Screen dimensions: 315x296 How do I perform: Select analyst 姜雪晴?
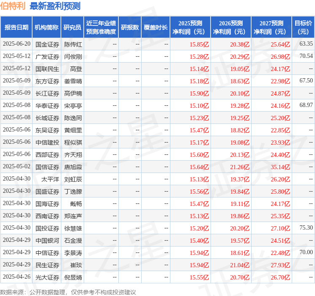pos(73,81)
